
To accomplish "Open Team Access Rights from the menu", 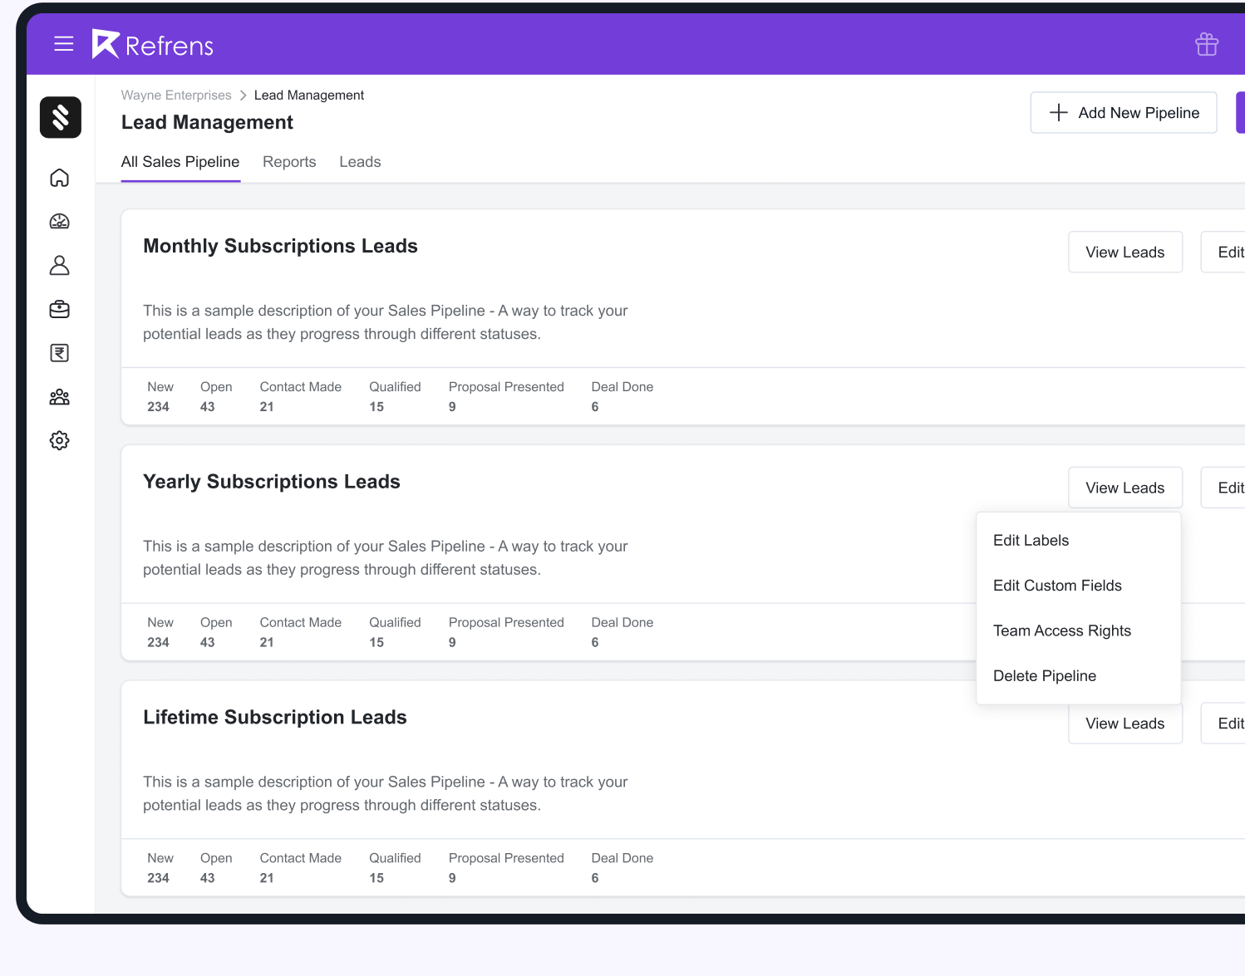I will (x=1062, y=630).
